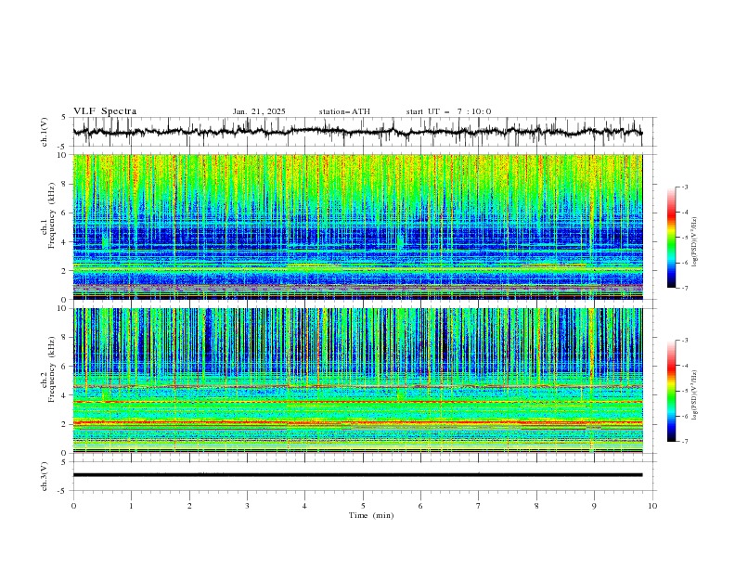Click the "ch.1(V)" axis label
735x568 pixels.
pyautogui.click(x=45, y=132)
